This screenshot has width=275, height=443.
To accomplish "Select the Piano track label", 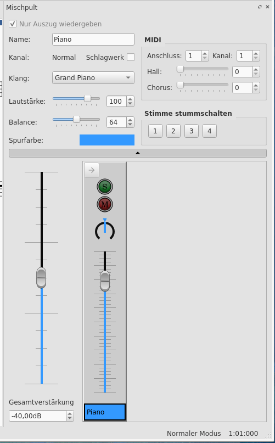I will tap(105, 412).
